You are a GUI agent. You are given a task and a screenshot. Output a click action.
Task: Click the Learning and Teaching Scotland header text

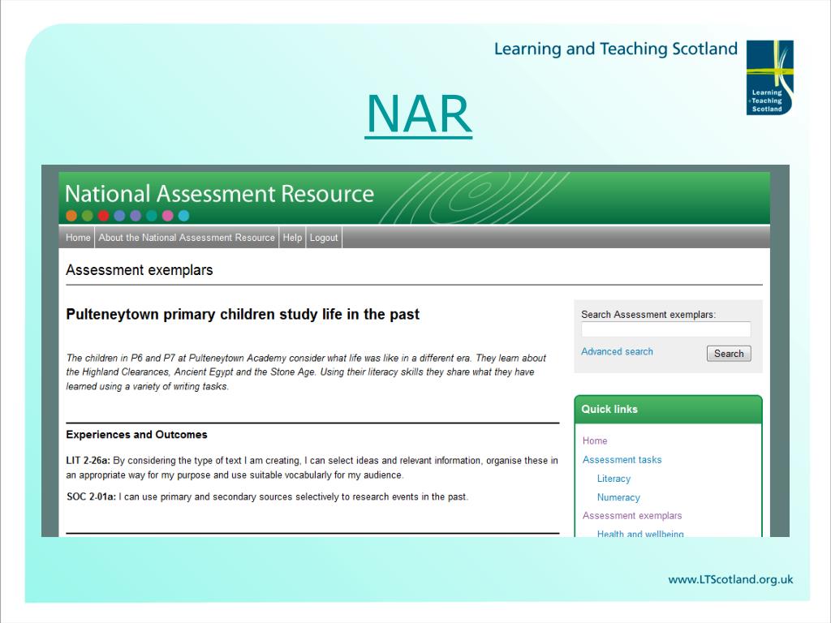tap(616, 49)
